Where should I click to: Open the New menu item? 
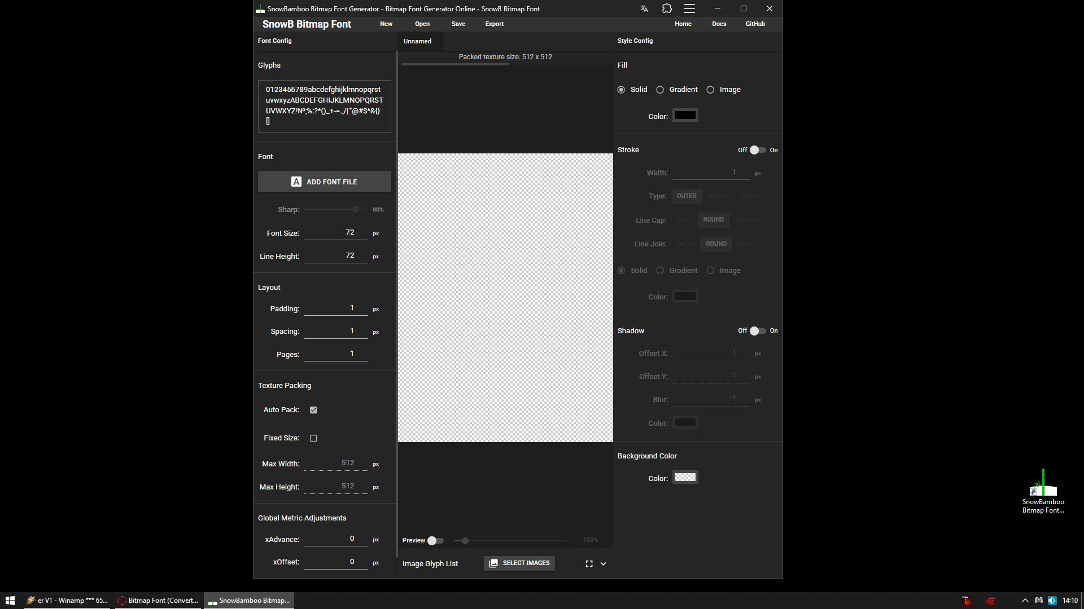click(386, 24)
